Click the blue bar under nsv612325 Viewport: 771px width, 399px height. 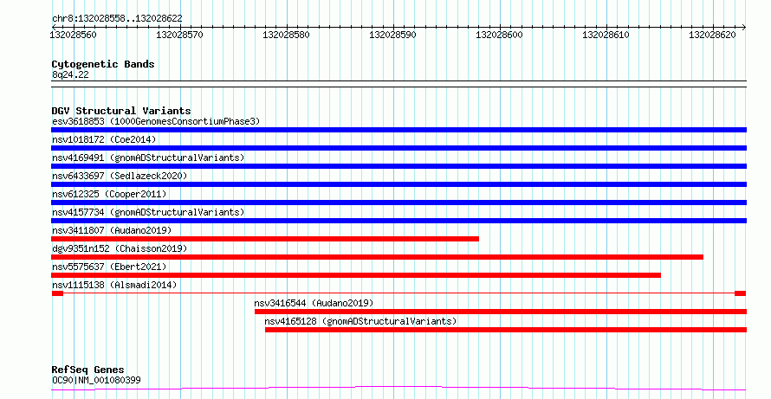(x=398, y=203)
